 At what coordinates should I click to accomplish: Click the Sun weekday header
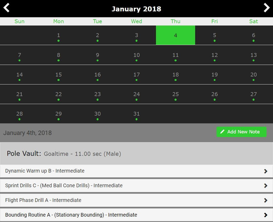pyautogui.click(x=19, y=21)
